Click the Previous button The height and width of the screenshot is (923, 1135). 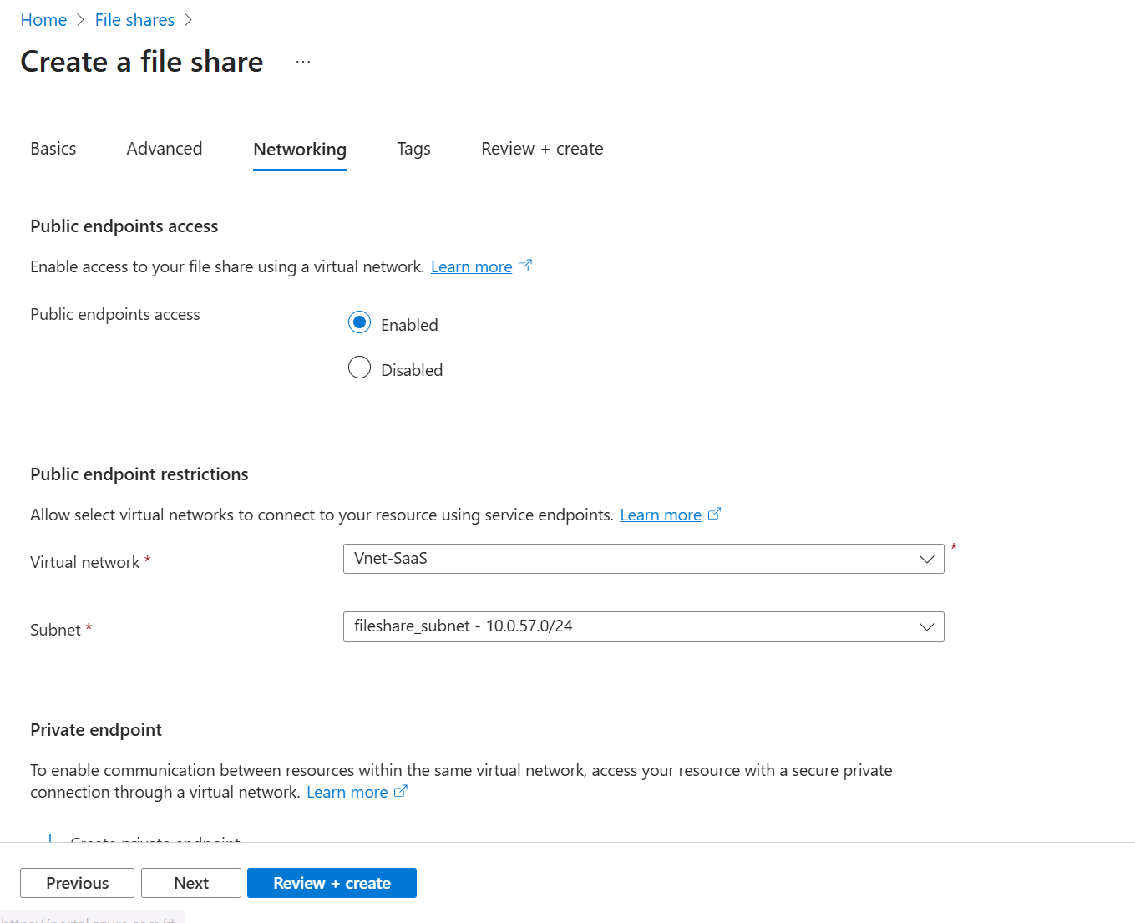(x=77, y=882)
